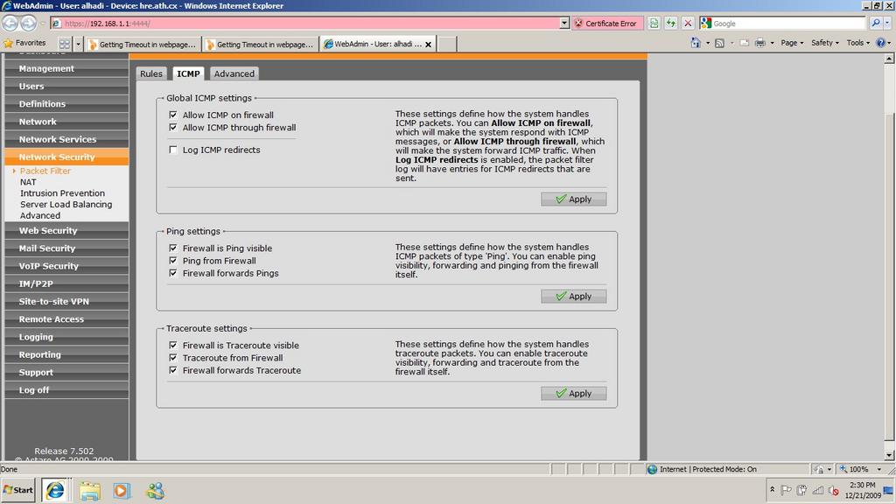Uncheck Allow ICMP on firewall
Viewport: 896px width, 504px height.
(173, 115)
